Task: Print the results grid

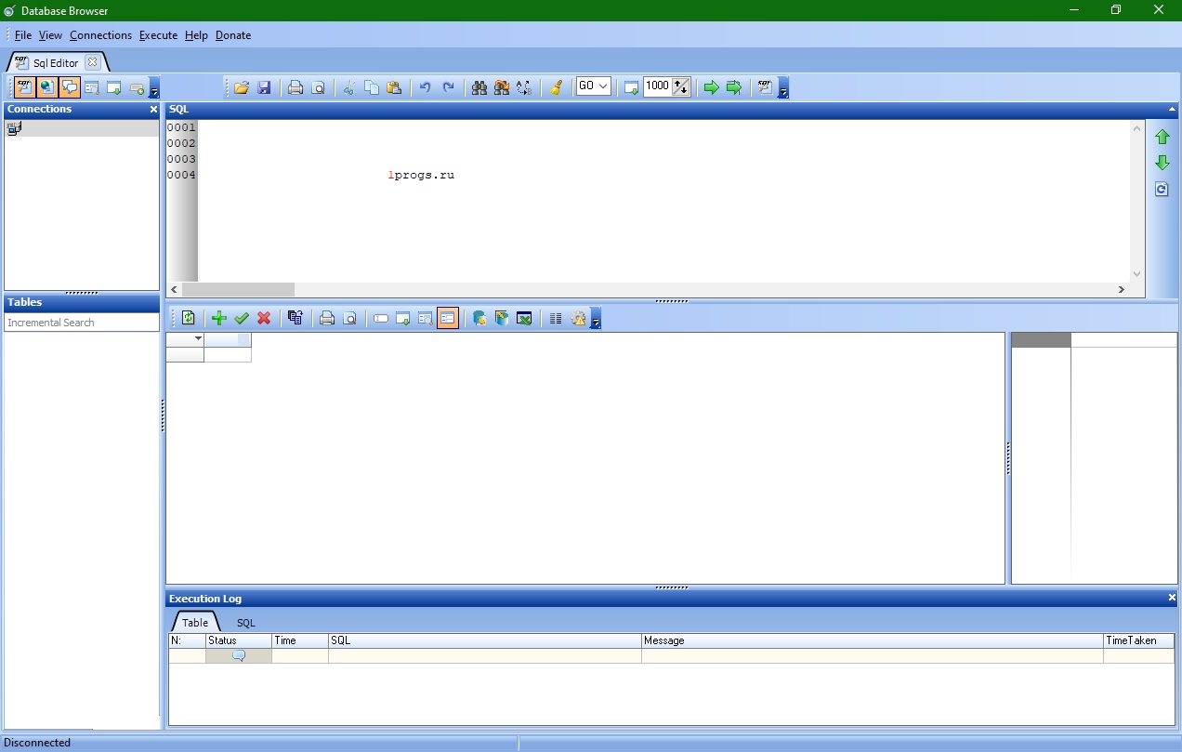Action: [x=327, y=318]
